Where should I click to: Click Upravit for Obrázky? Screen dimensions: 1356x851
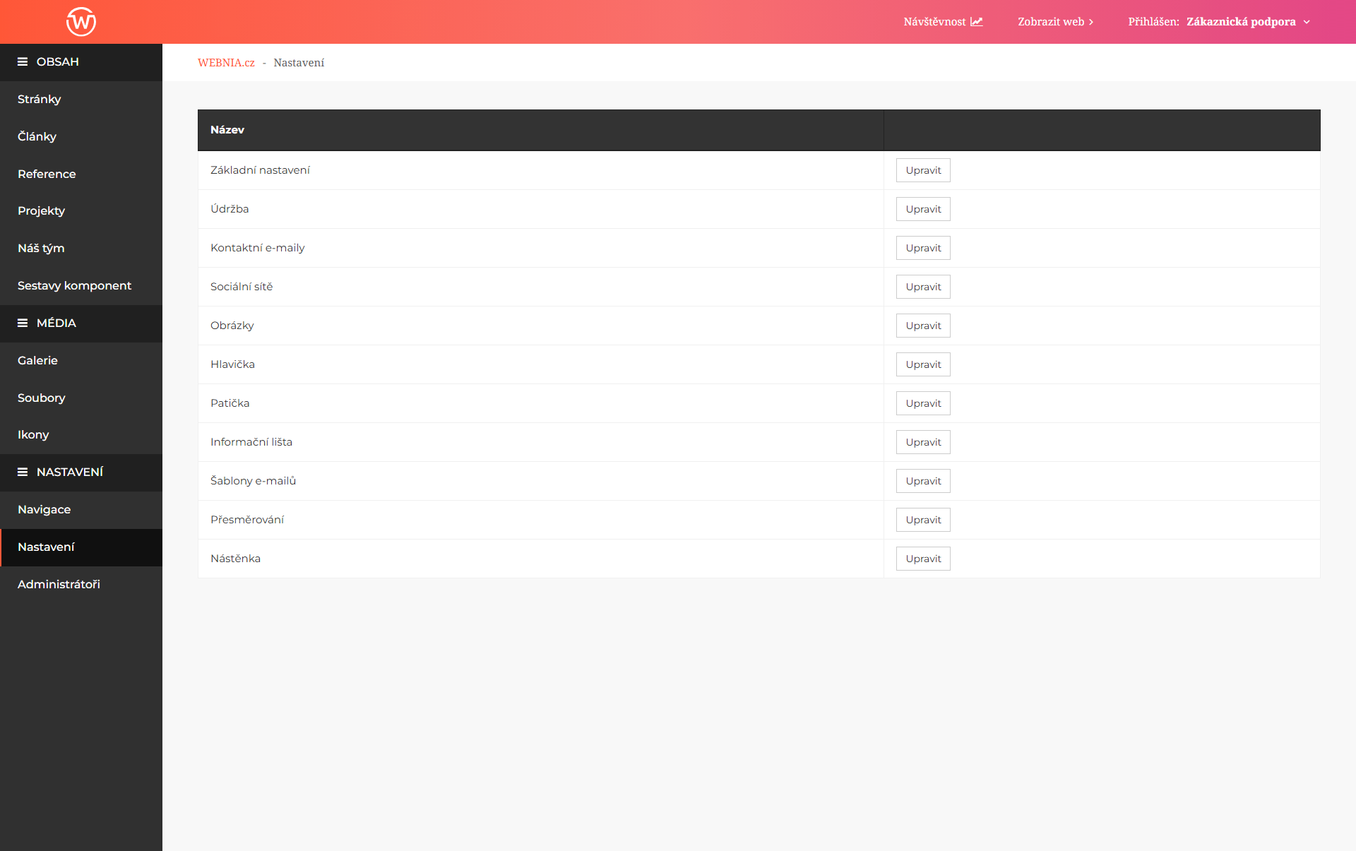coord(923,326)
